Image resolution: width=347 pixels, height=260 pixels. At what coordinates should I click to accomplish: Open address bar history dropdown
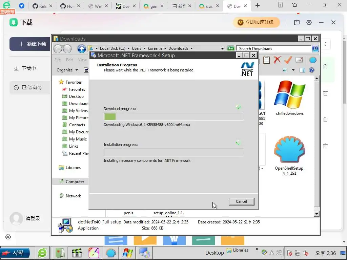[x=222, y=48]
